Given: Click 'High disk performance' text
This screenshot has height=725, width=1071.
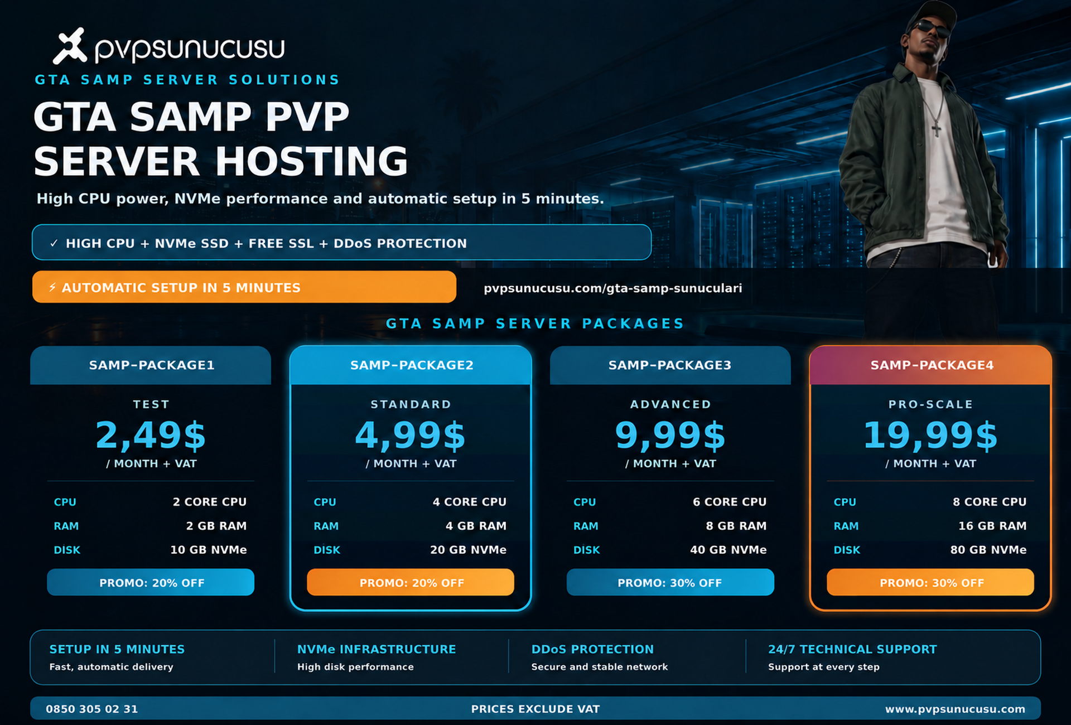Looking at the screenshot, I should coord(355,667).
